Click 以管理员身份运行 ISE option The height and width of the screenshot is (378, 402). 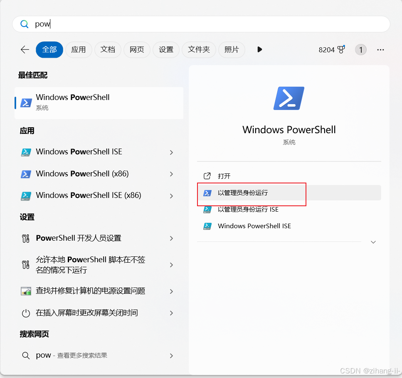289,210
